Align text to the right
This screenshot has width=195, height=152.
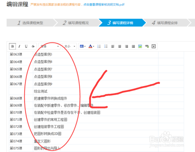[126, 46]
